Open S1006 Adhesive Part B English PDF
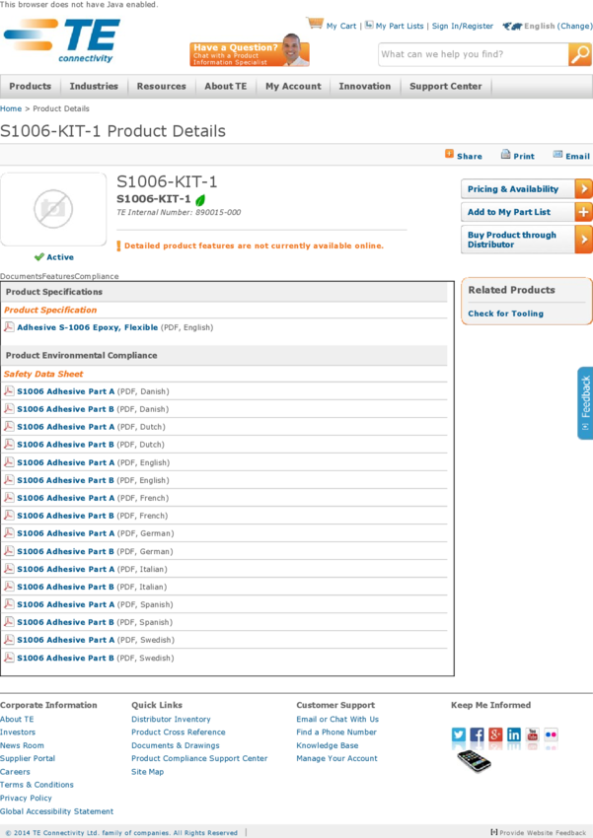 click(65, 480)
